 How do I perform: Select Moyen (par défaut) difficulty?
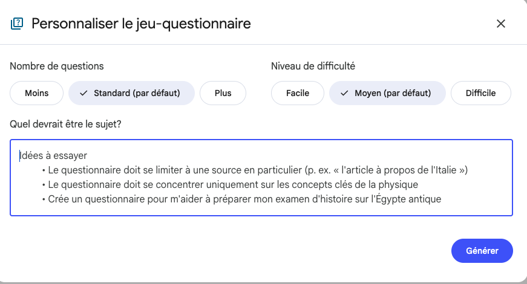coord(387,93)
